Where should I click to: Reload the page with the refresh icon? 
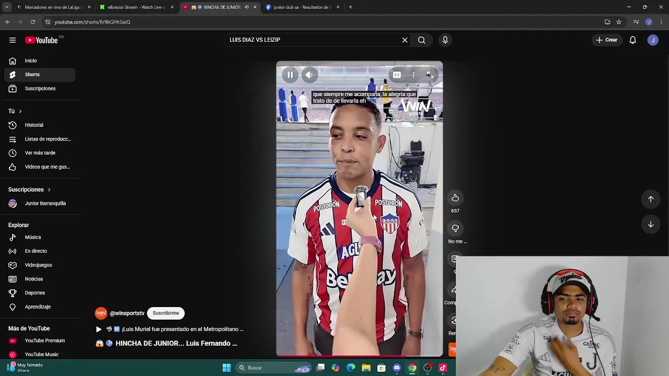tap(32, 22)
